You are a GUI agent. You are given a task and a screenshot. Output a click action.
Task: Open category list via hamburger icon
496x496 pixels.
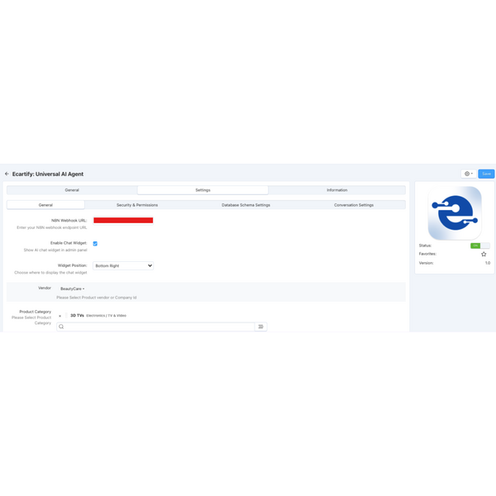coord(260,327)
